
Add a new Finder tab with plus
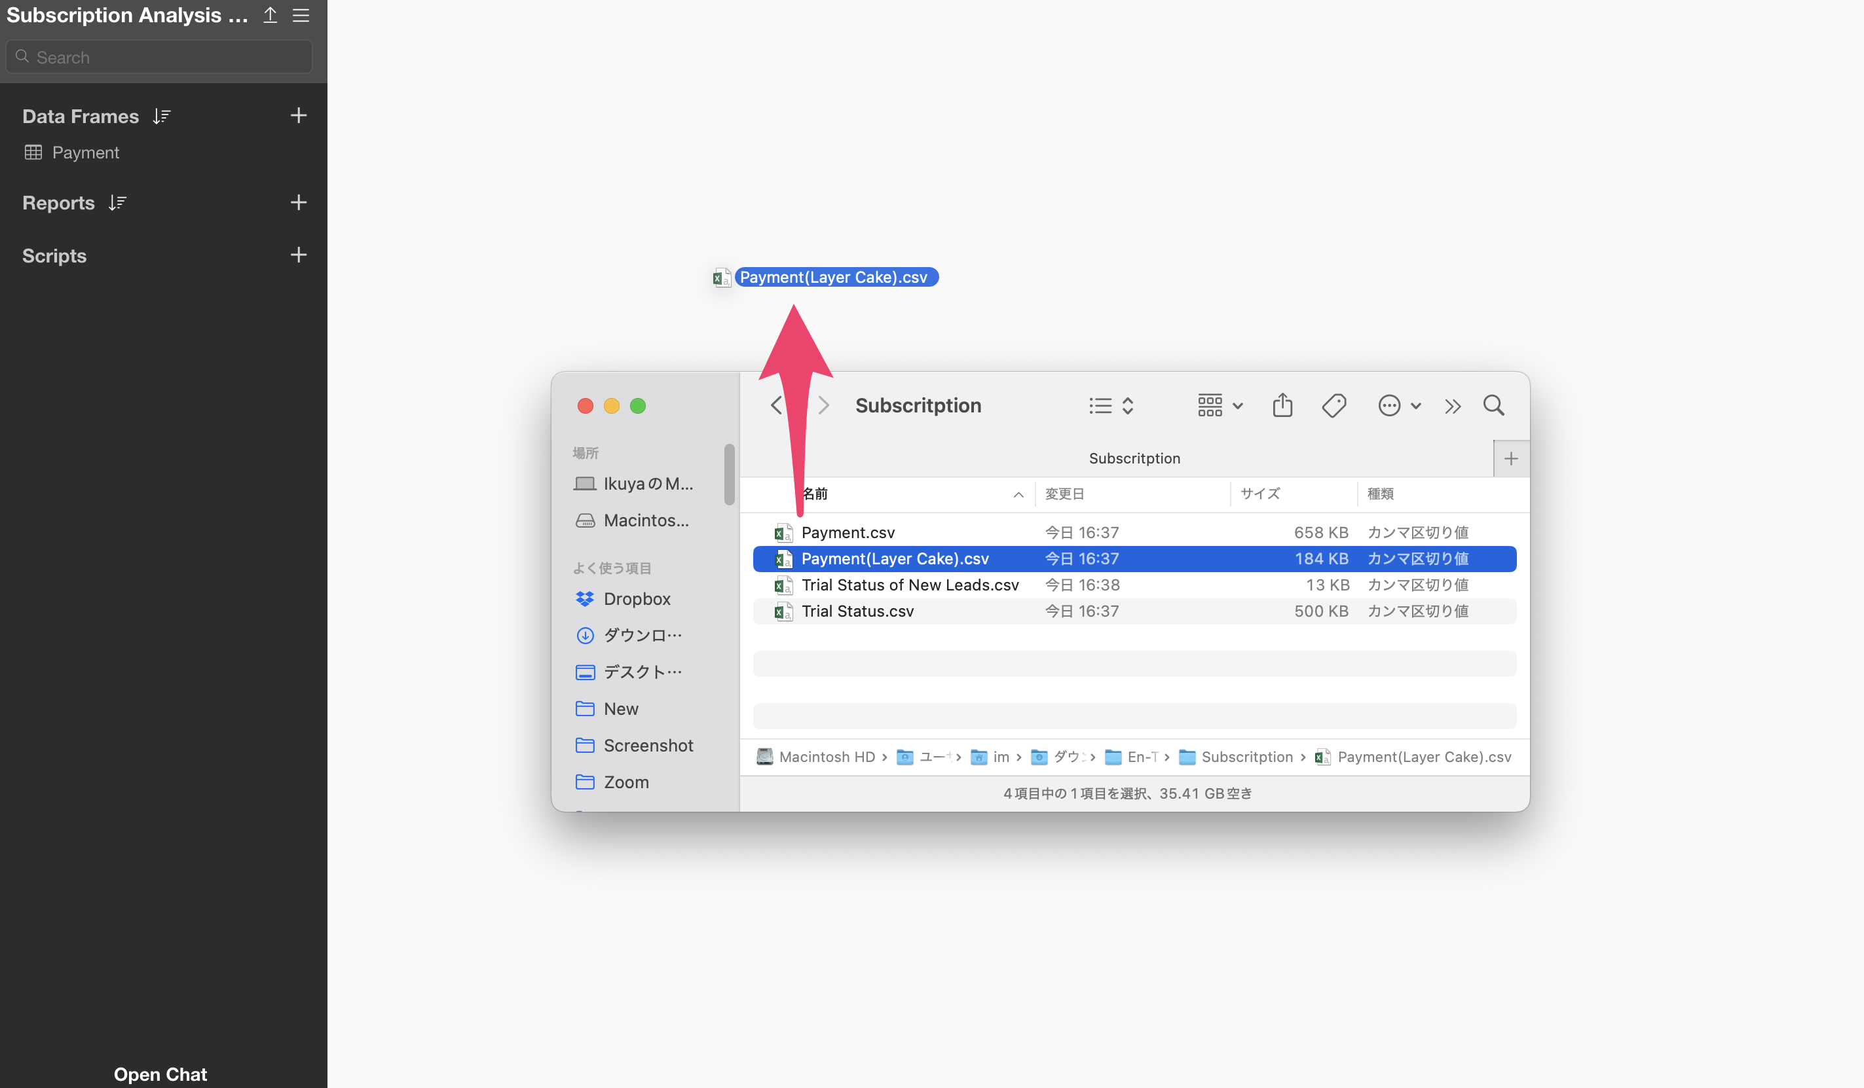1510,458
